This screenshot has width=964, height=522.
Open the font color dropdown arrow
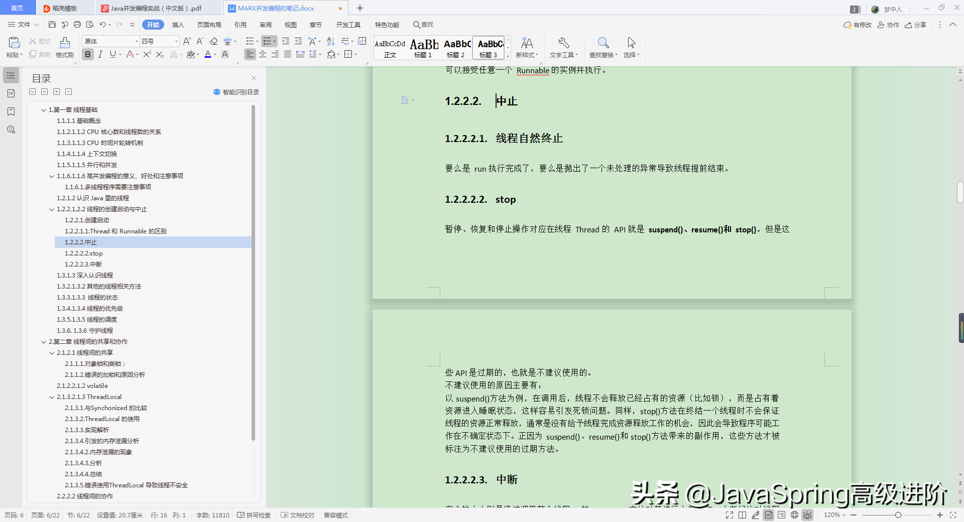tap(215, 55)
